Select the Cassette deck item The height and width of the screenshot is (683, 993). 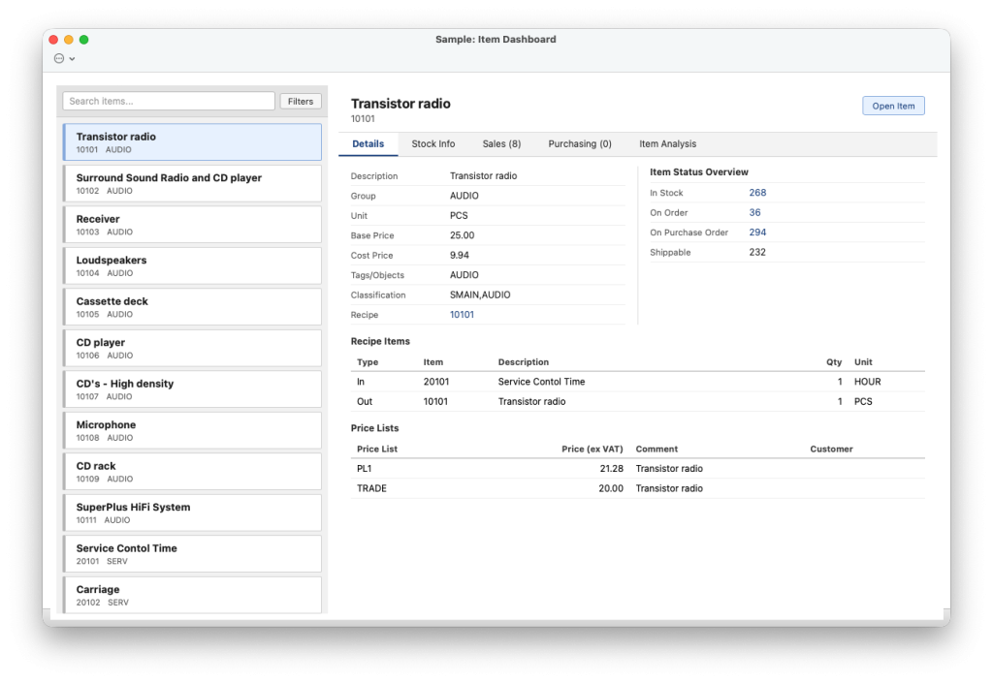pyautogui.click(x=193, y=307)
